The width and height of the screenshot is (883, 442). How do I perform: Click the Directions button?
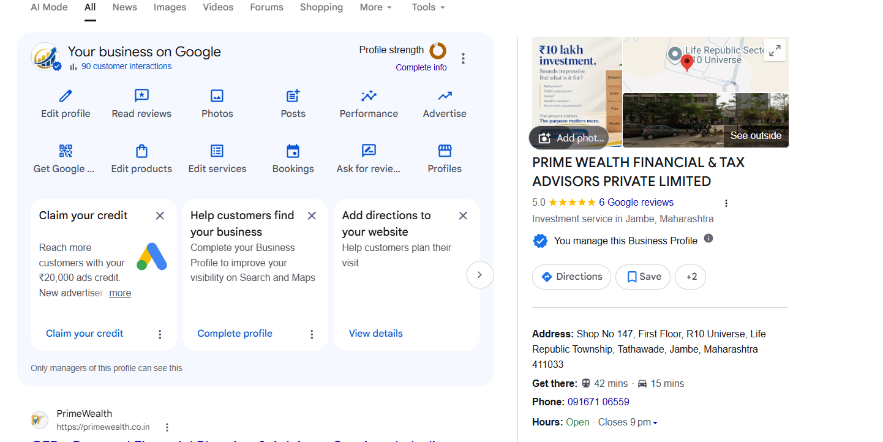tap(571, 277)
